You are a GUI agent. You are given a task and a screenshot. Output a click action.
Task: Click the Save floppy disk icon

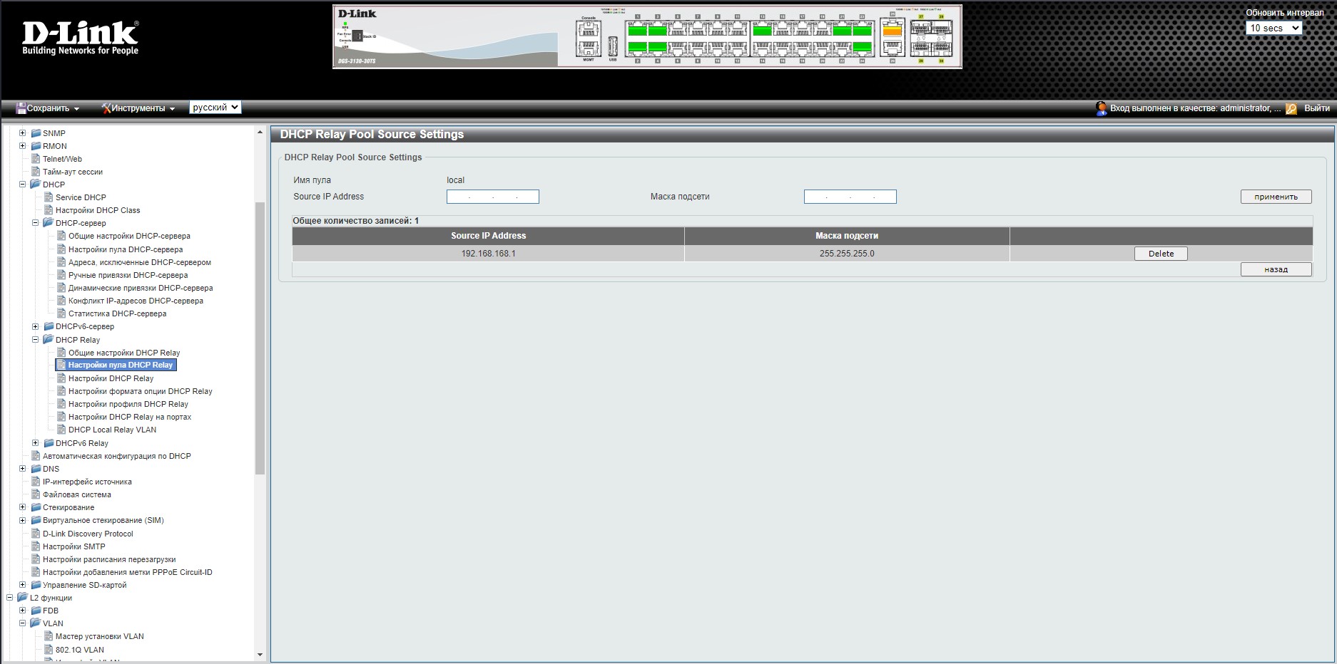click(x=21, y=108)
